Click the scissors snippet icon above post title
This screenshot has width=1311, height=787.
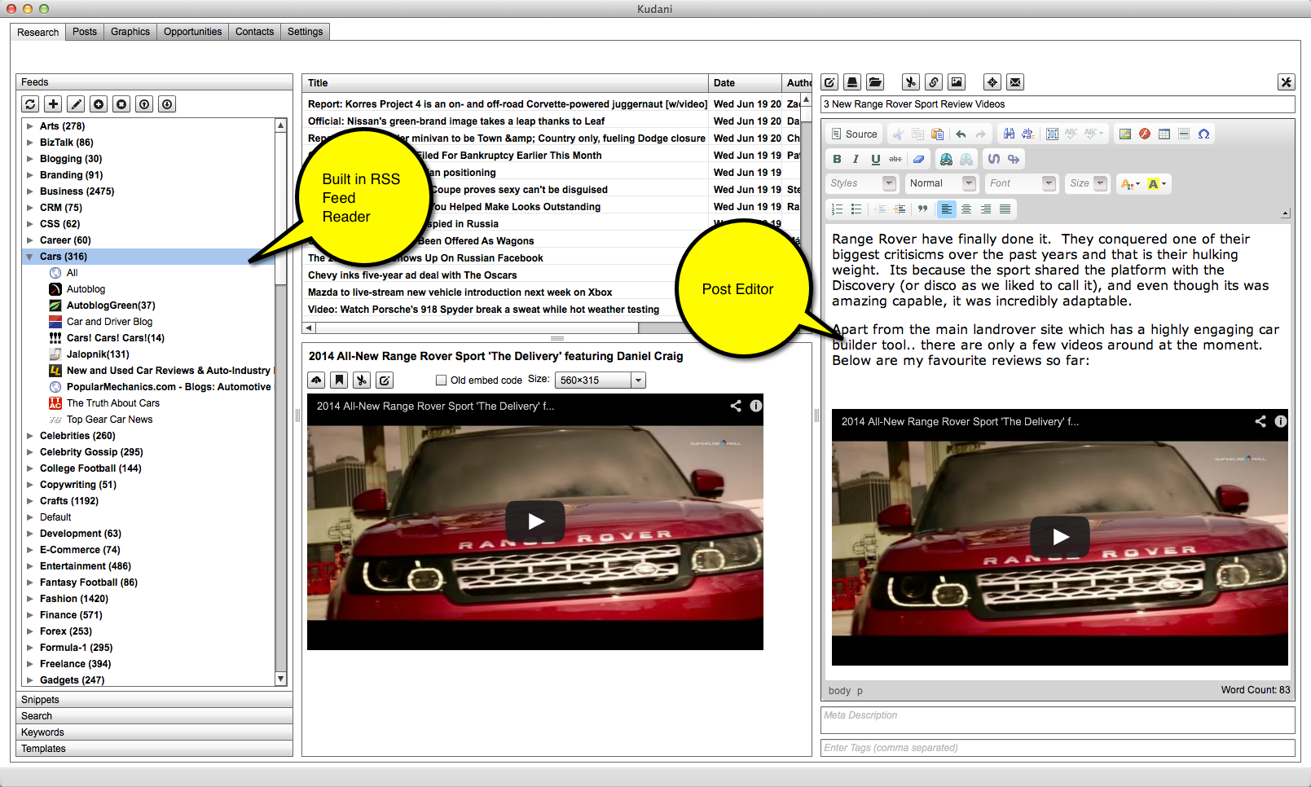(x=911, y=82)
